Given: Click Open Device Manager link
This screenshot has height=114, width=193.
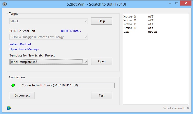Looking at the screenshot, I should click(24, 49).
